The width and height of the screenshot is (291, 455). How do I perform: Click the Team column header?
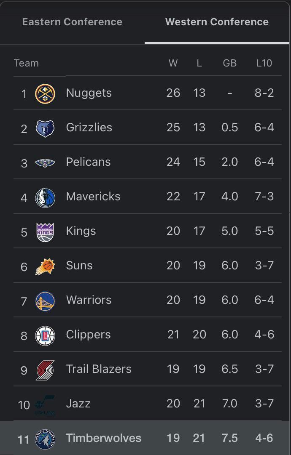[26, 63]
